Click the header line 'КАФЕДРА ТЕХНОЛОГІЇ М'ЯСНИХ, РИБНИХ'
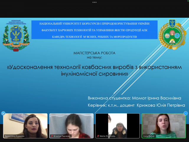Viewport: 189px width, 142px height. tap(94, 37)
